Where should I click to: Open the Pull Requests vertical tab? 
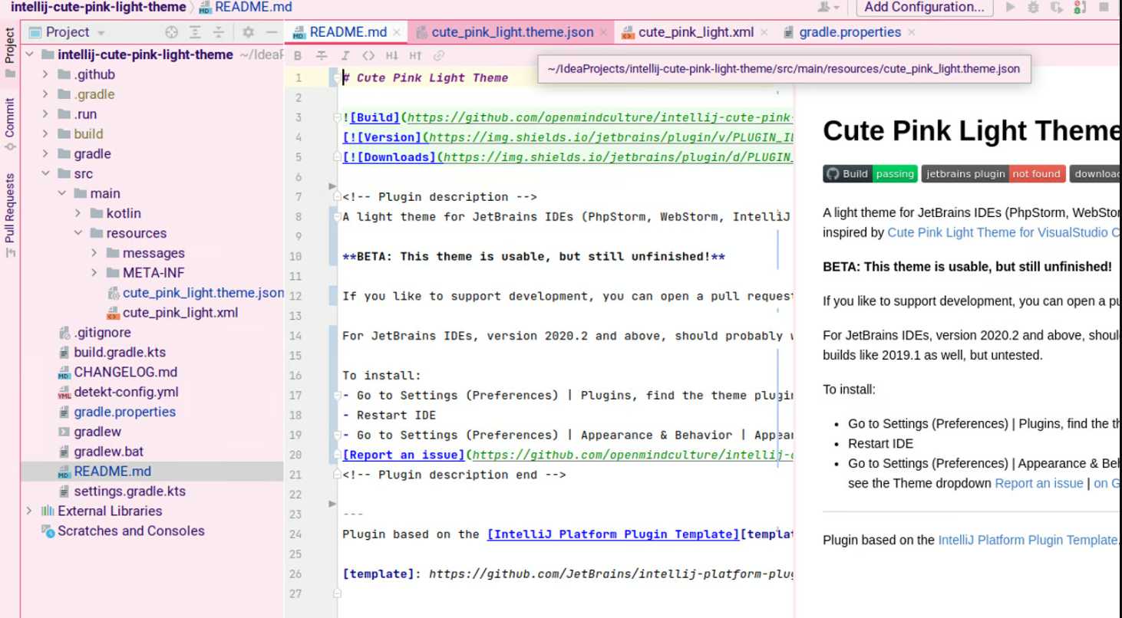(10, 215)
